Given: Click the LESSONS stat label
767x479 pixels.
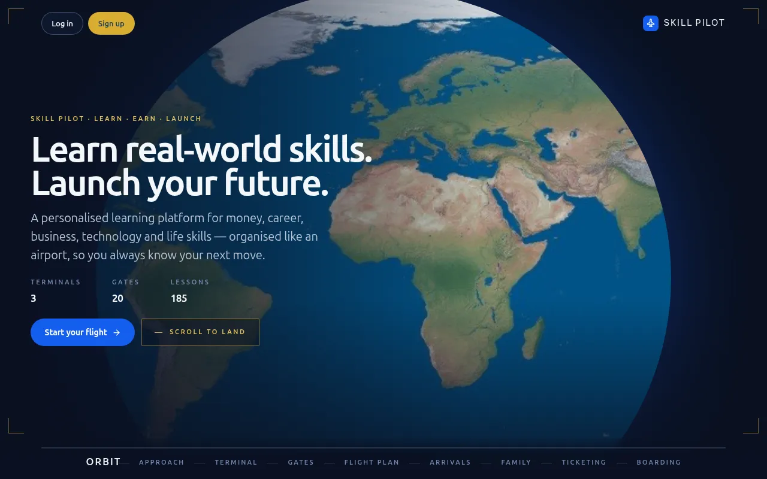Looking at the screenshot, I should click(x=190, y=282).
